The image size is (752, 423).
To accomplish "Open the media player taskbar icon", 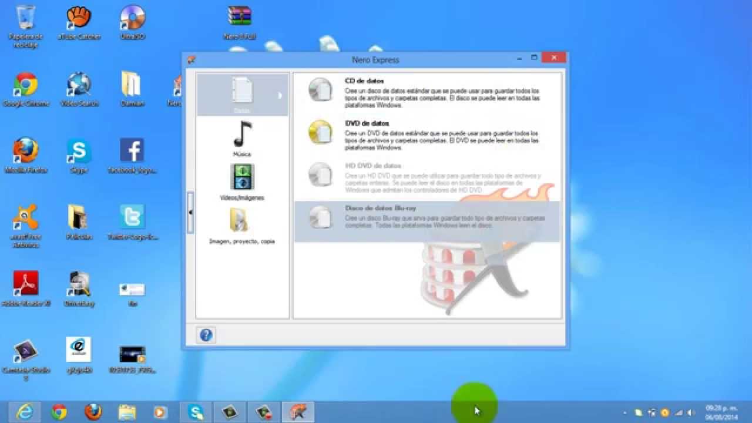I will click(x=160, y=412).
